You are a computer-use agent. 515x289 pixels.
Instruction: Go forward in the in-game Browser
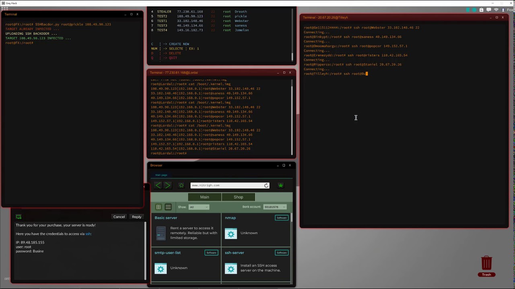167,185
